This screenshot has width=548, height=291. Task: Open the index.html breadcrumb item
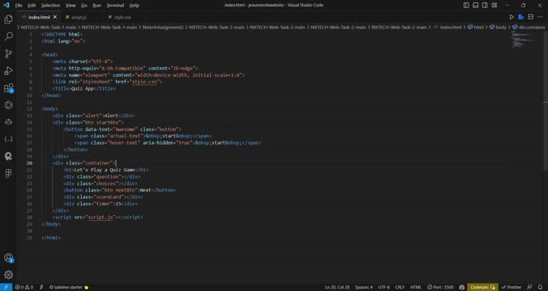click(x=447, y=27)
